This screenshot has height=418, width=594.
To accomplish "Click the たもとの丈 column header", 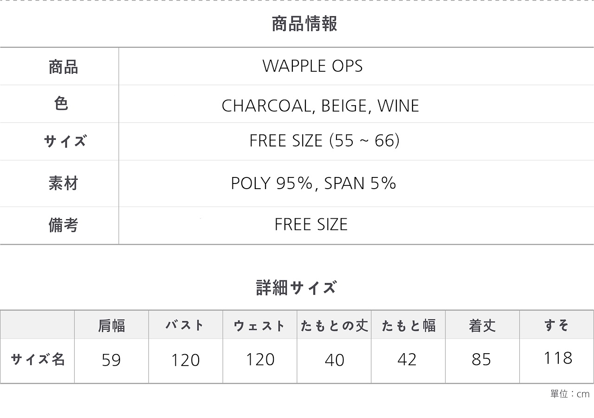I will tap(334, 326).
